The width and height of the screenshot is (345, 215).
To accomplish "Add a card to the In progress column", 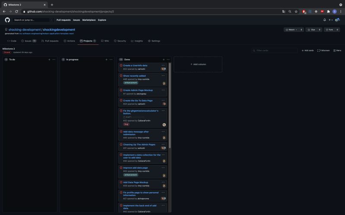I will tap(107, 59).
